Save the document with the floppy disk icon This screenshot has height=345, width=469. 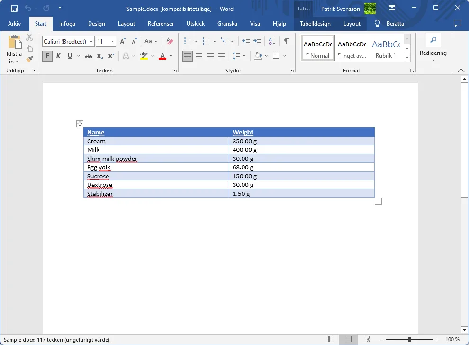(14, 9)
